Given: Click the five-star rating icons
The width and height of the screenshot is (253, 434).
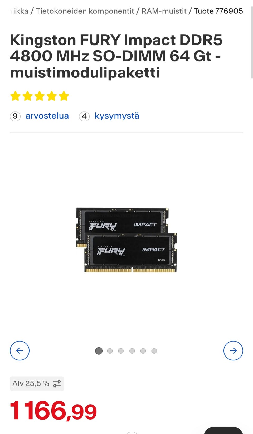Looking at the screenshot, I should [40, 96].
